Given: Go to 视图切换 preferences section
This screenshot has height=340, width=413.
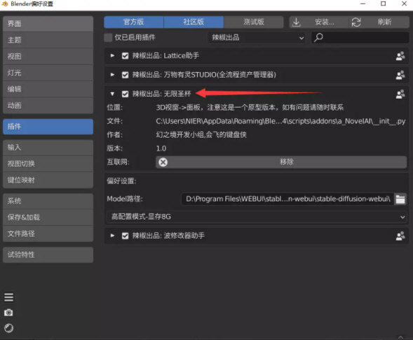Looking at the screenshot, I should click(48, 164).
